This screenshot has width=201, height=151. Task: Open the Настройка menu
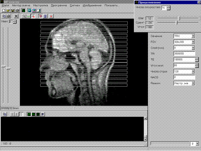pos(41,5)
